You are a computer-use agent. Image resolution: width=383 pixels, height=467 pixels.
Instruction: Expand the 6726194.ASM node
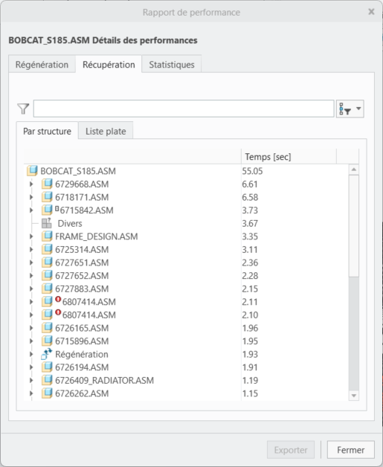click(x=31, y=367)
